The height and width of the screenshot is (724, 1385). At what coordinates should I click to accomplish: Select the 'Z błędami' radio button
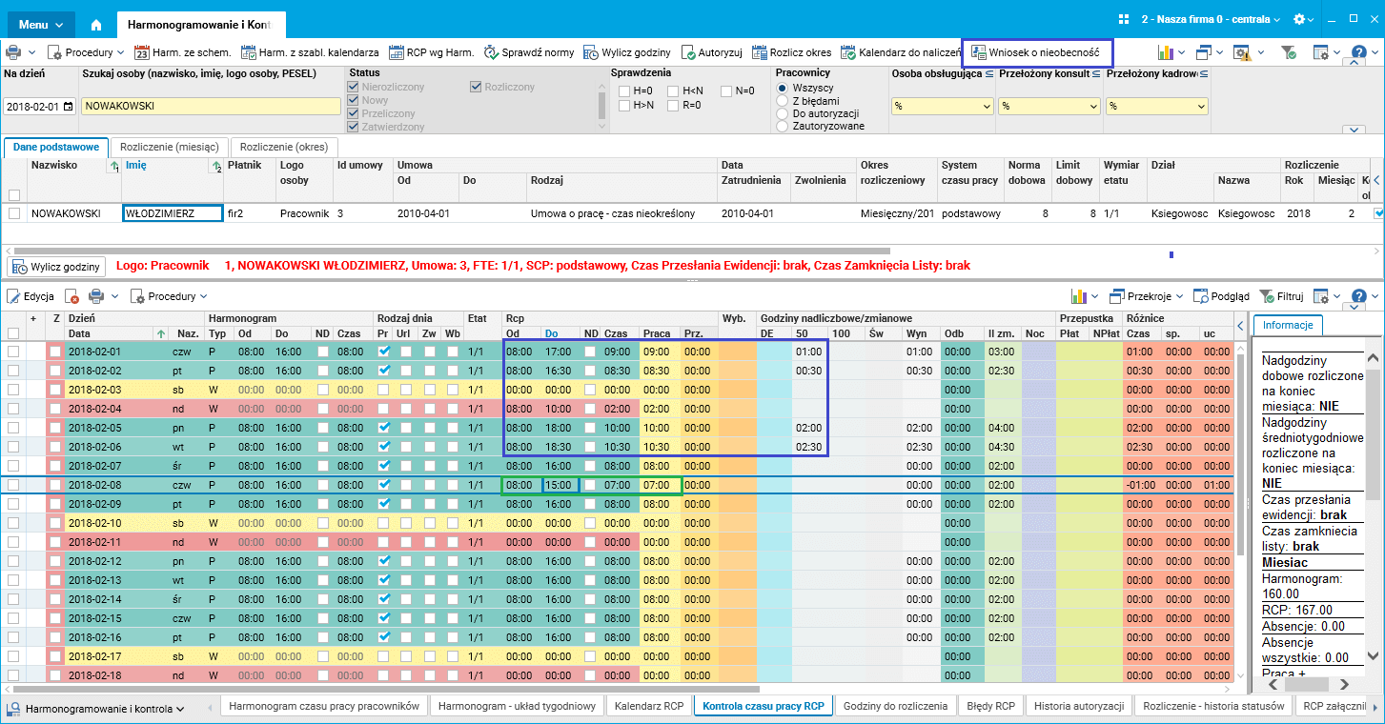784,101
